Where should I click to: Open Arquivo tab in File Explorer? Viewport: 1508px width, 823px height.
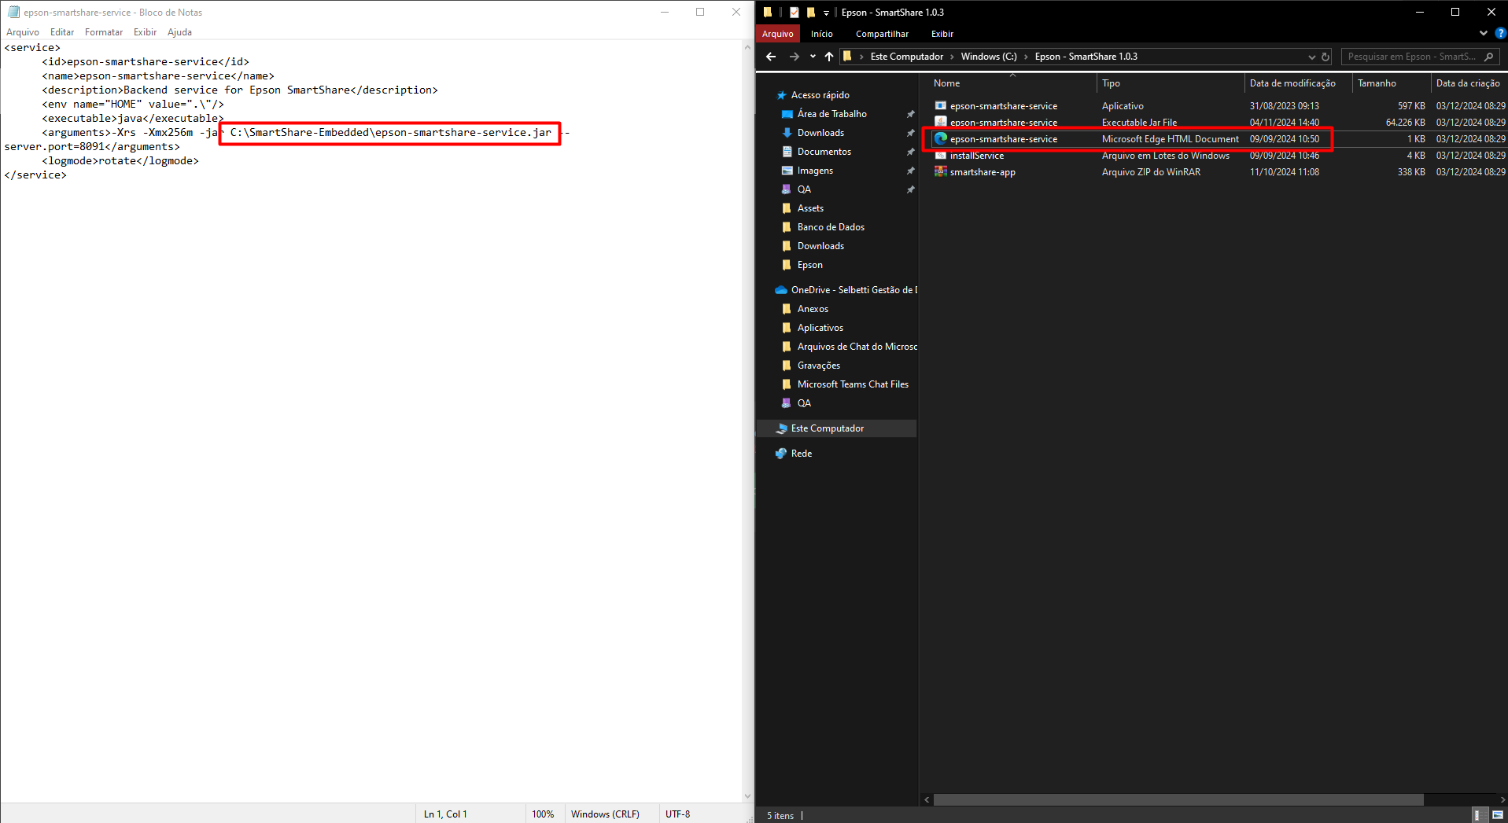(x=778, y=34)
